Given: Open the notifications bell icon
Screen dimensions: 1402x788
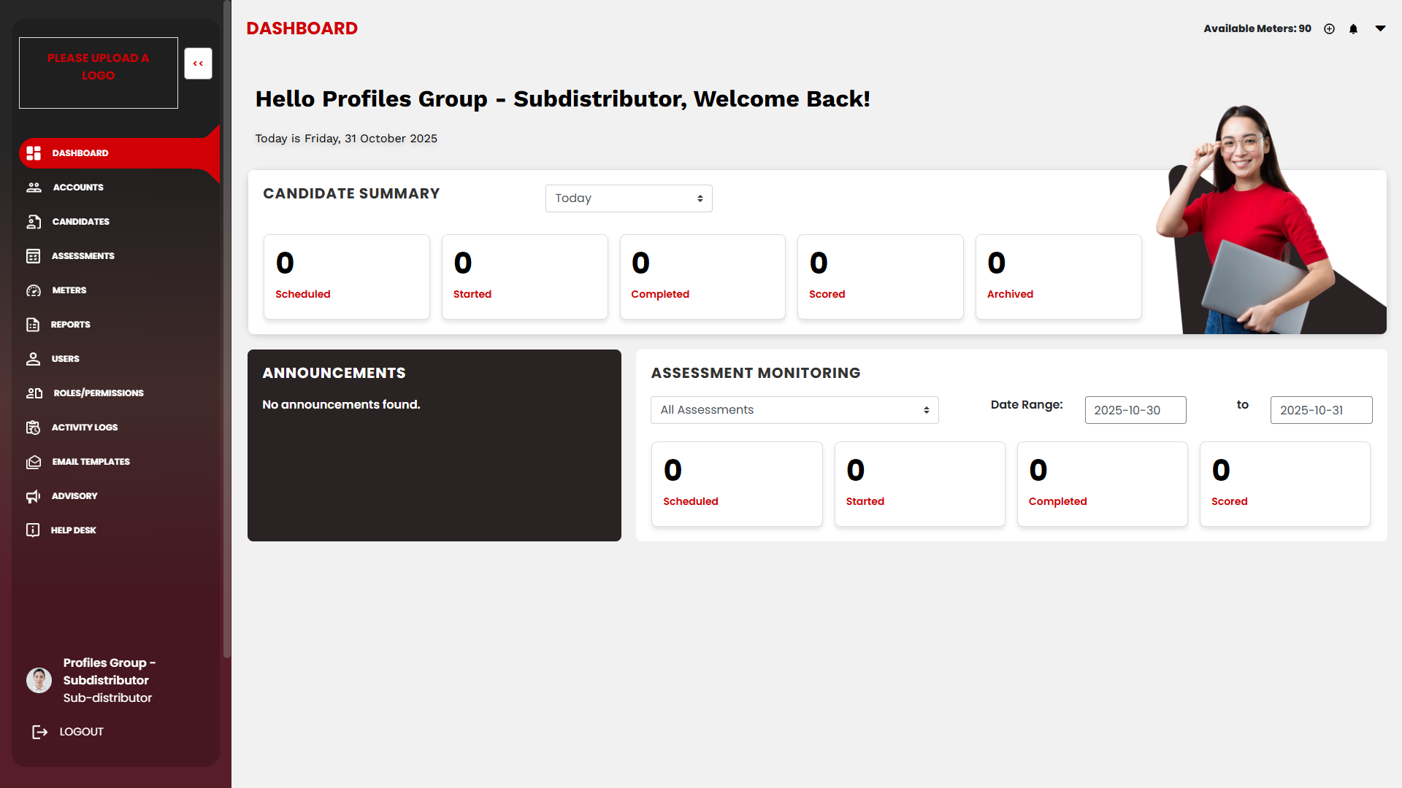Looking at the screenshot, I should click(x=1353, y=29).
